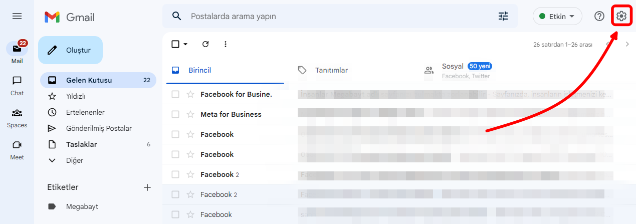The width and height of the screenshot is (636, 224).
Task: Show search filter options icon
Action: (x=503, y=16)
